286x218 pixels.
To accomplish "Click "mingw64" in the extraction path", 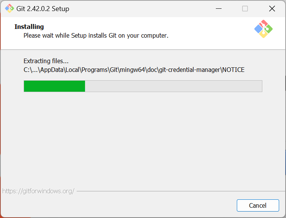I will 135,70.
